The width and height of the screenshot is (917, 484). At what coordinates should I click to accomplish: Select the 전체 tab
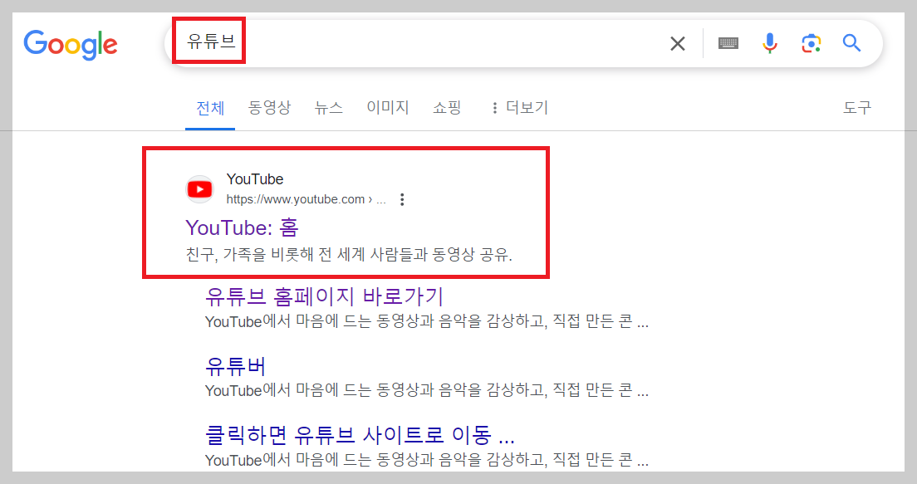(210, 108)
